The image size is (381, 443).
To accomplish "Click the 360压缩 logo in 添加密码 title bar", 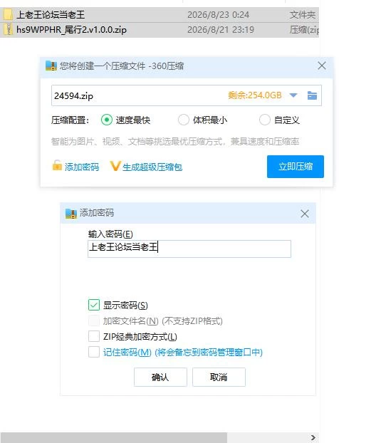I will 71,213.
